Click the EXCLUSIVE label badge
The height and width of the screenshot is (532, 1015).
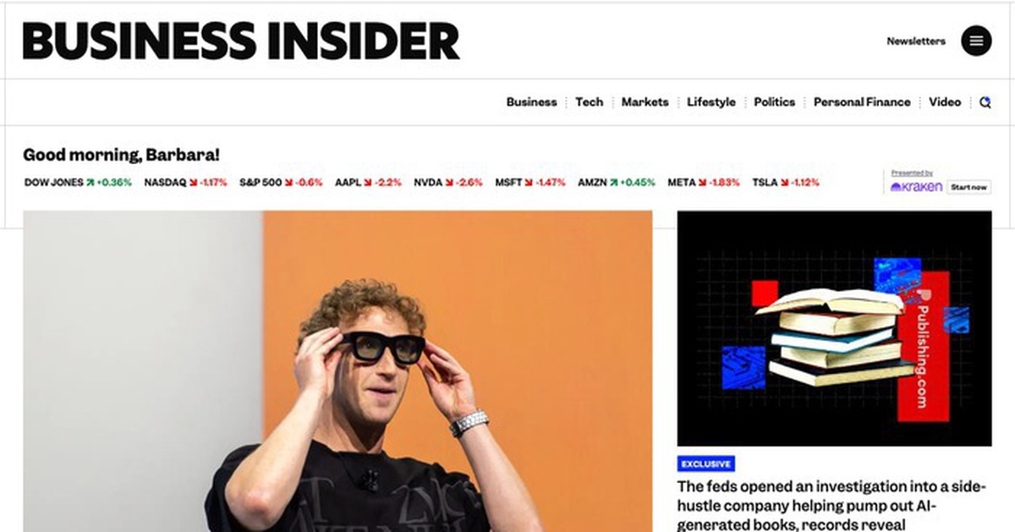(706, 463)
